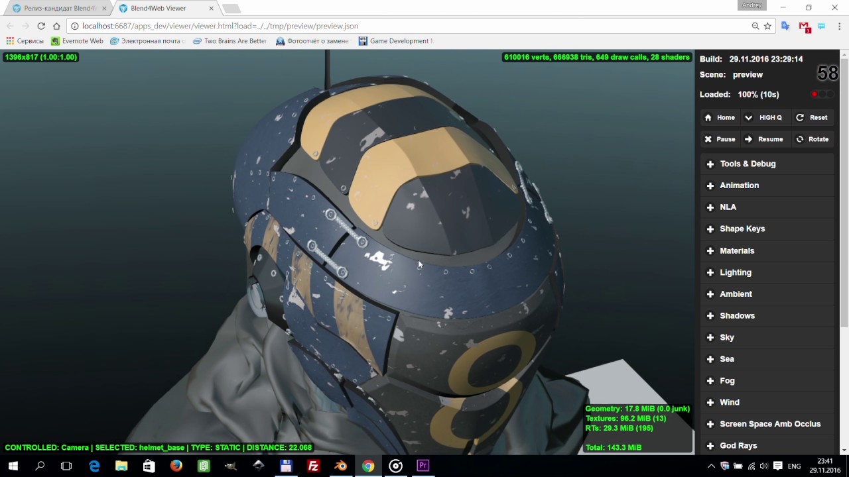Go to the browser home page
This screenshot has height=477, width=849.
tap(56, 26)
